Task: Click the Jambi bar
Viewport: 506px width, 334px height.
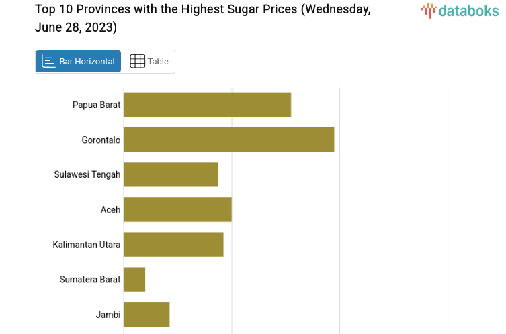Action: pyautogui.click(x=146, y=314)
